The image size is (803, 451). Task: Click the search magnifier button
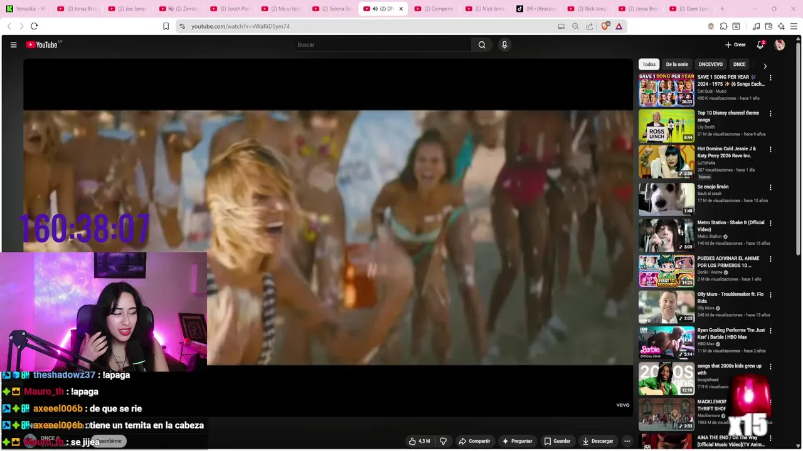tap(482, 44)
